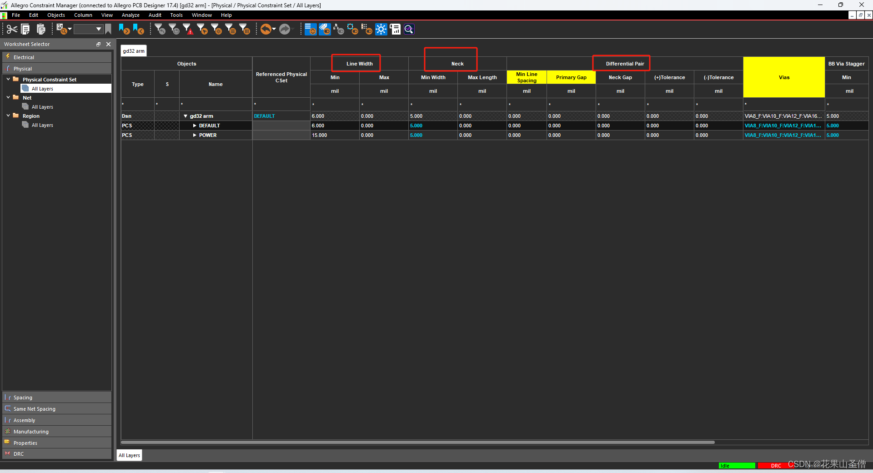Image resolution: width=873 pixels, height=473 pixels.
Task: Click the Name column filter field
Action: point(216,104)
